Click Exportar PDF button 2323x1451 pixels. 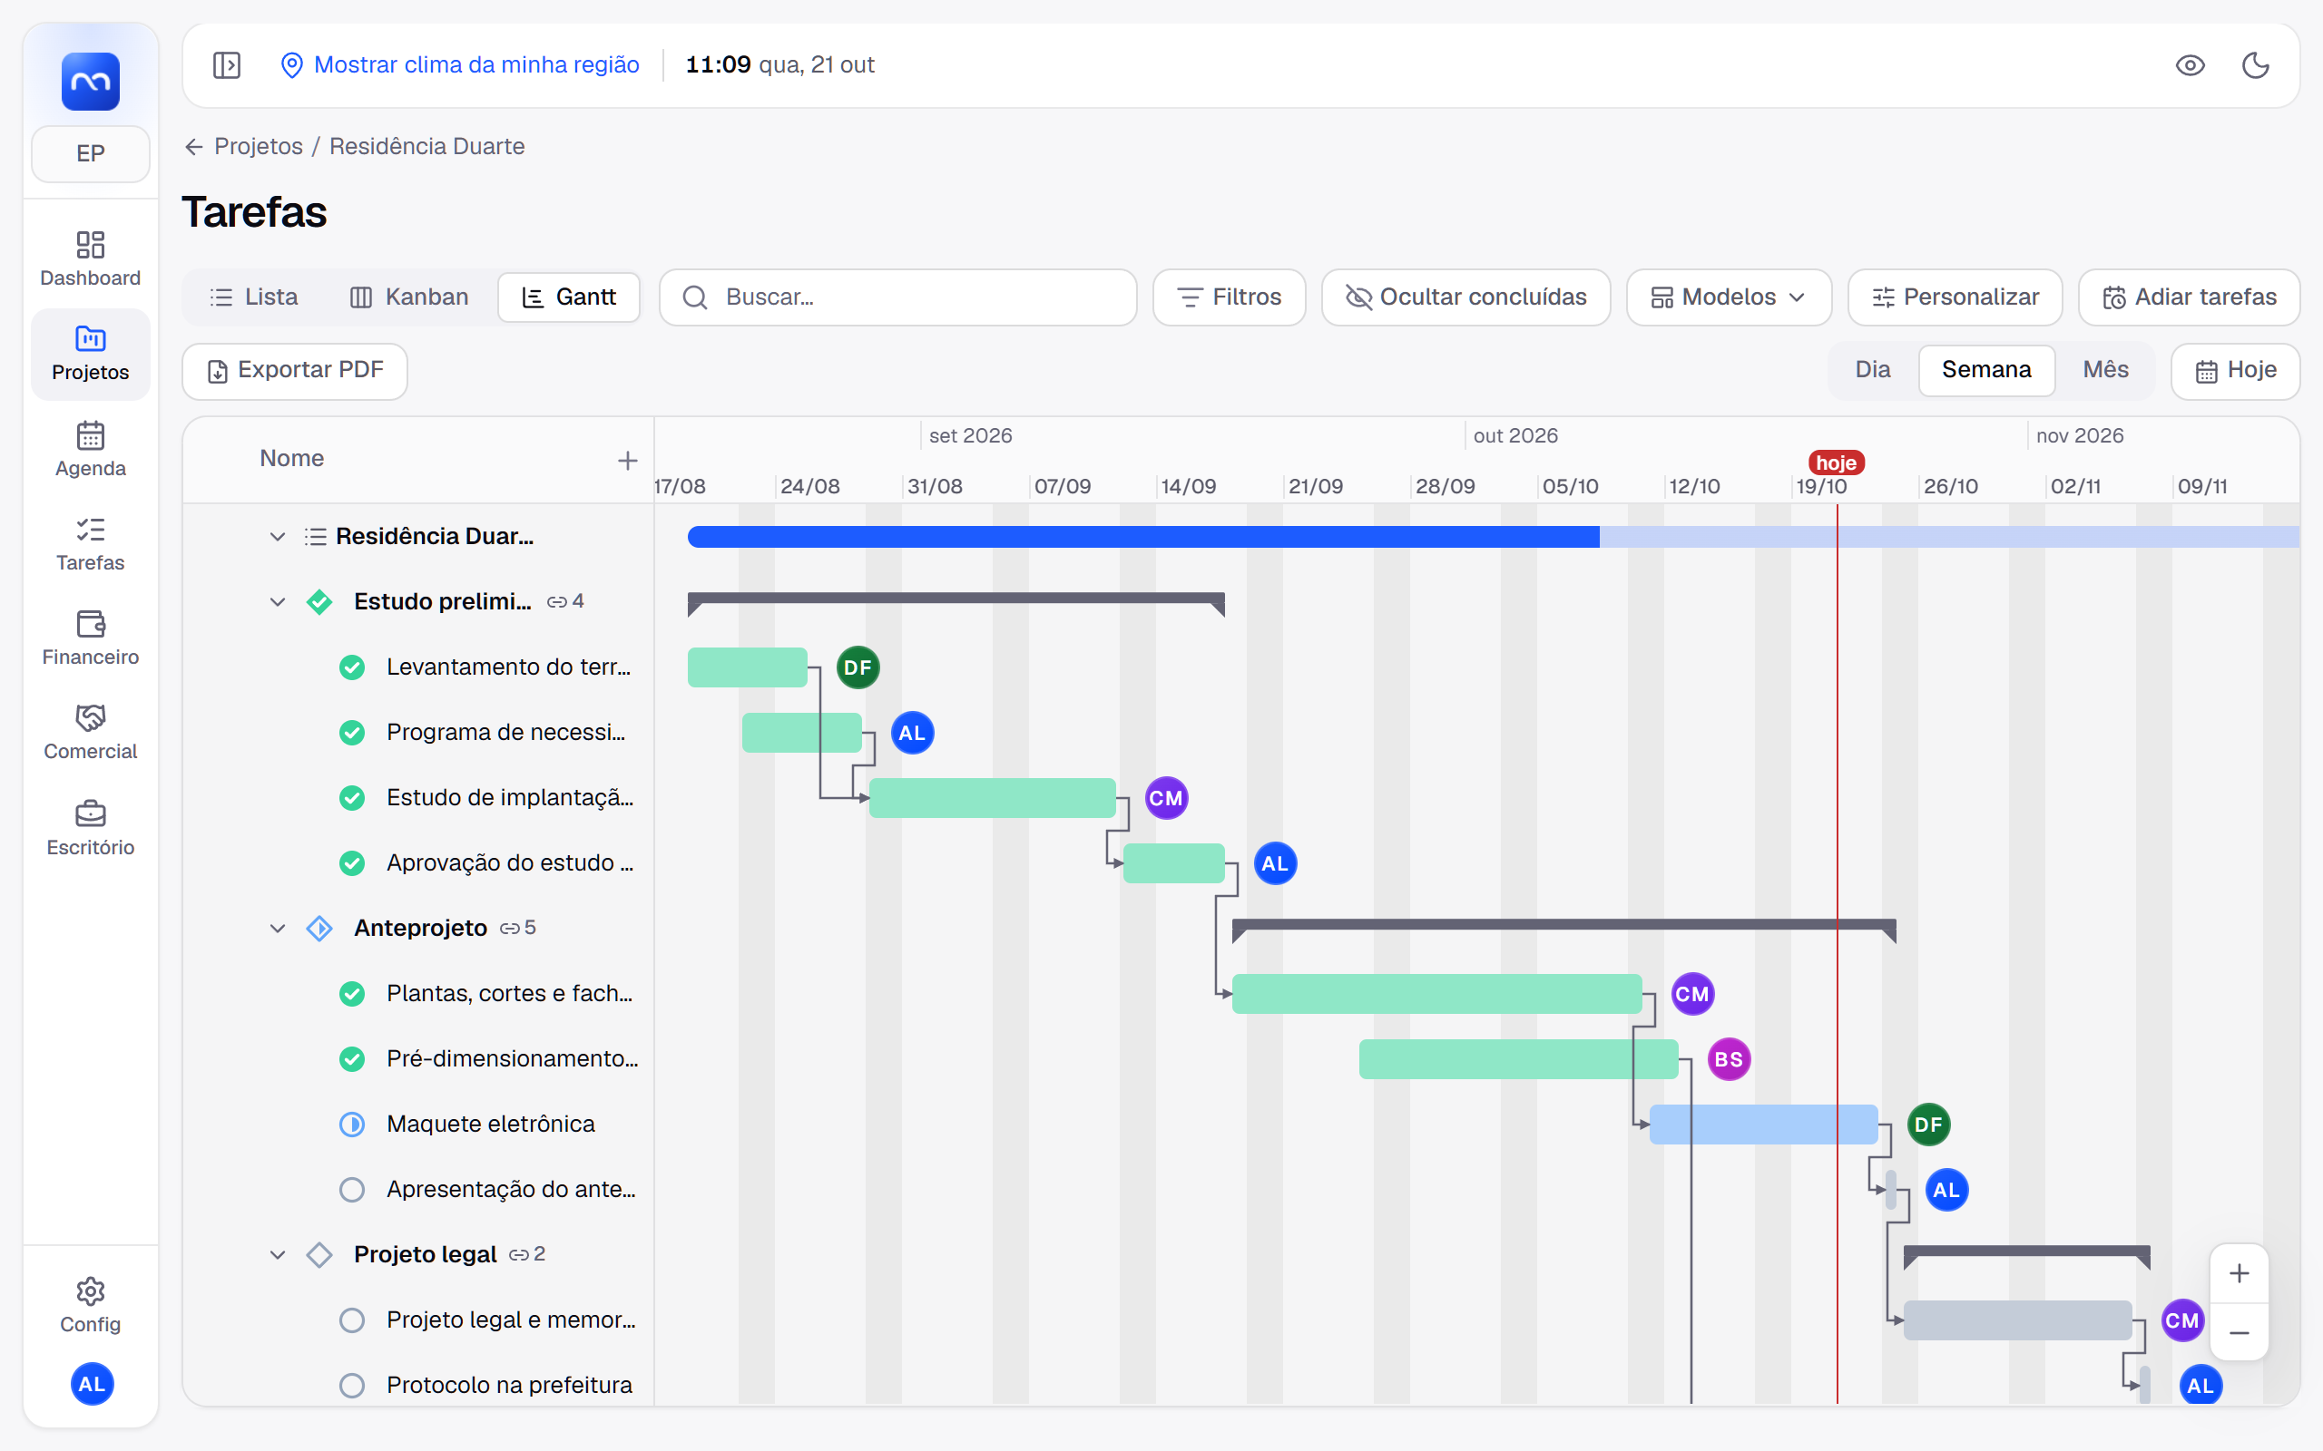pyautogui.click(x=295, y=370)
